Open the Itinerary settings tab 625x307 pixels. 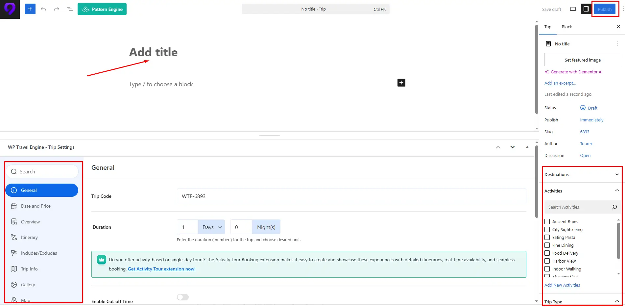tap(42, 237)
